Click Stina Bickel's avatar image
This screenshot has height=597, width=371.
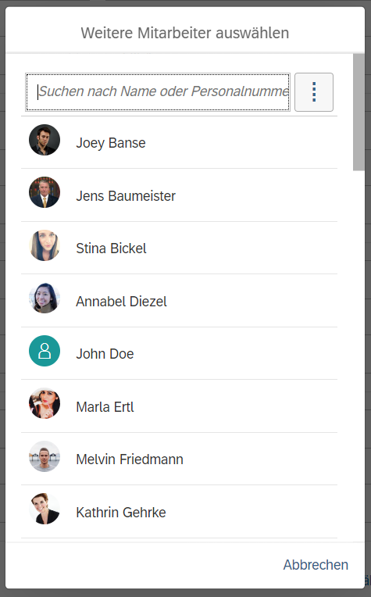[x=45, y=245]
